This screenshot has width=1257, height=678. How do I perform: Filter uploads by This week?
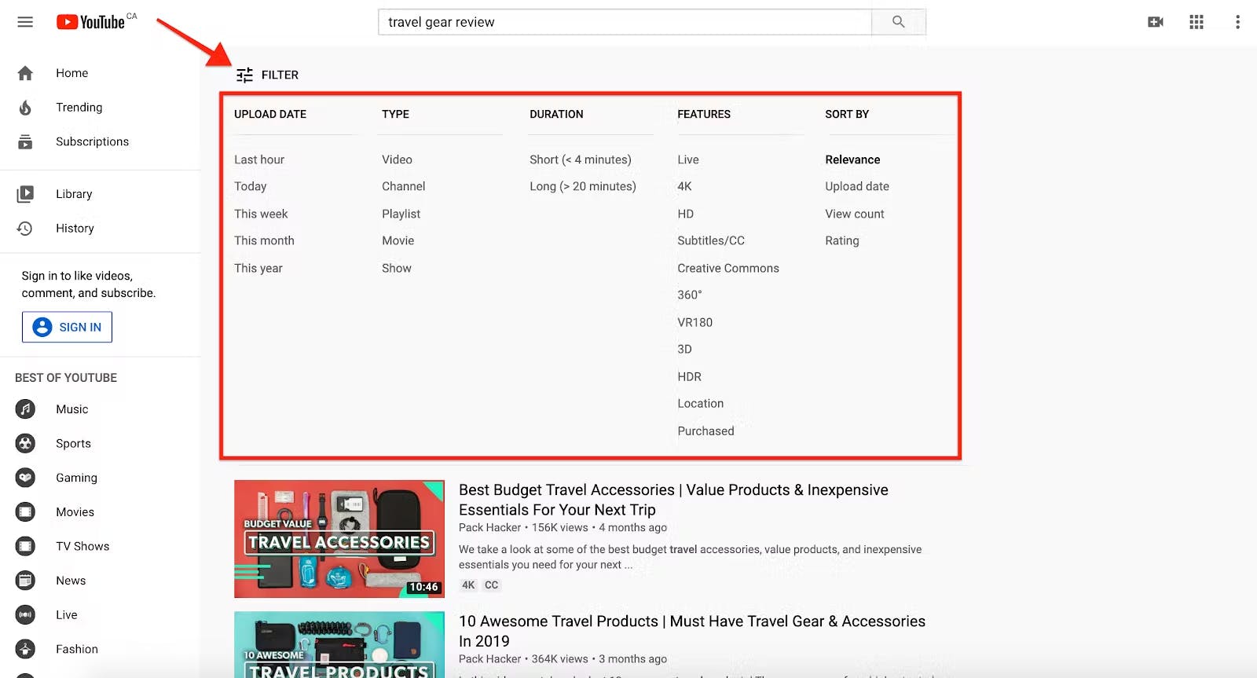coord(261,214)
